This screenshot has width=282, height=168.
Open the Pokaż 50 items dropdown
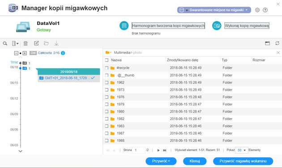[x=242, y=150]
